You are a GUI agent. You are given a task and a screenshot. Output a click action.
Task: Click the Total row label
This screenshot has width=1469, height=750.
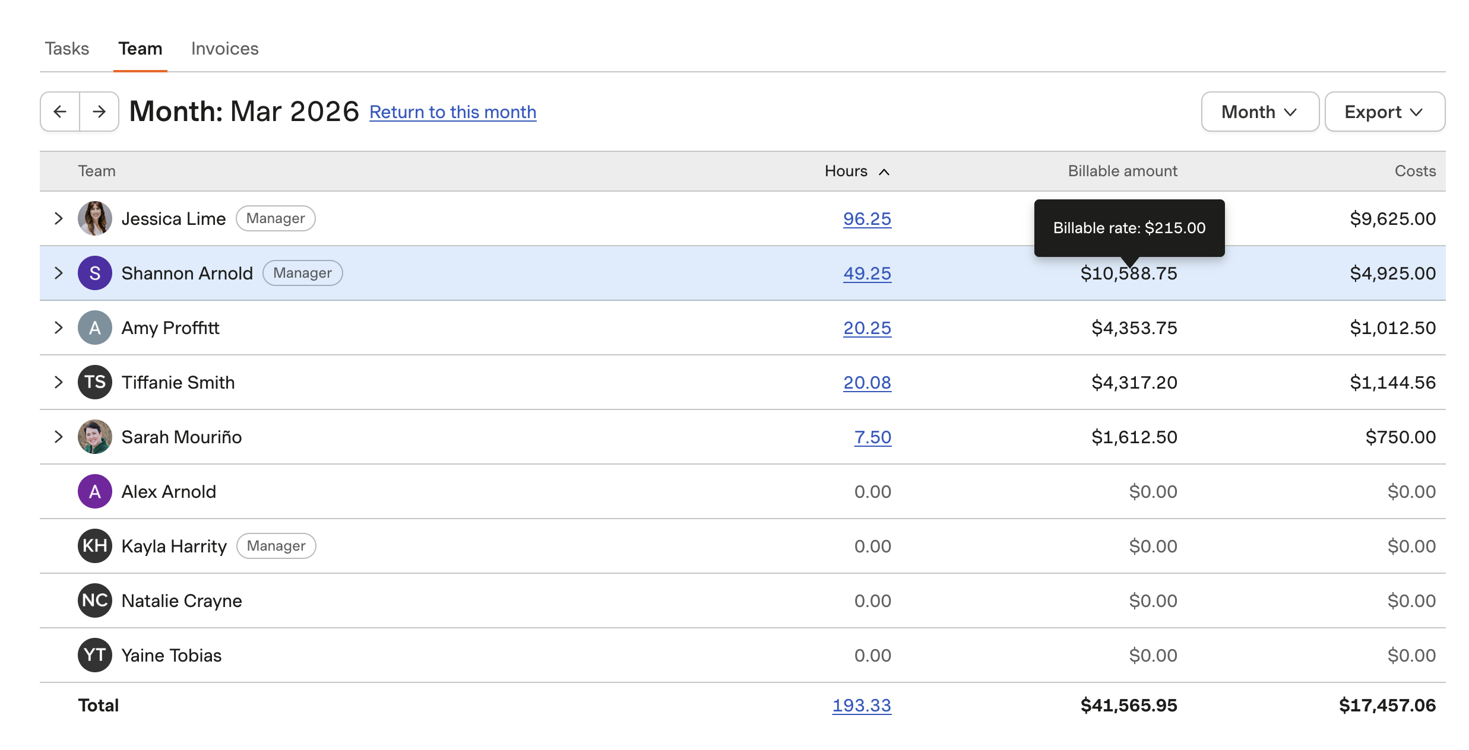[x=99, y=705]
